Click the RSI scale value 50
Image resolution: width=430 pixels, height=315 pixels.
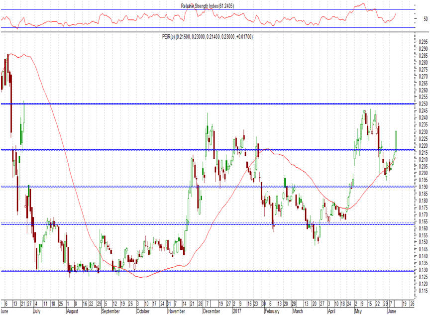(x=426, y=19)
